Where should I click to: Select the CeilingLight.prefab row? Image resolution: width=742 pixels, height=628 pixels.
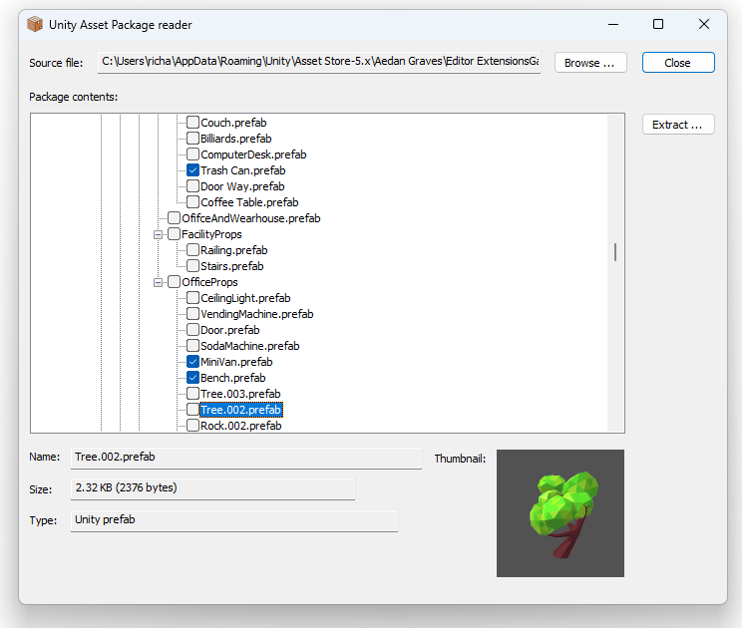click(245, 298)
